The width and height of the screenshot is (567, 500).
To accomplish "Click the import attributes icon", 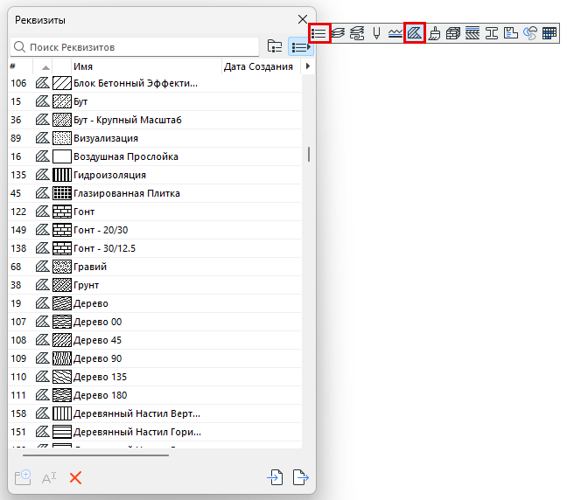I will point(275,477).
